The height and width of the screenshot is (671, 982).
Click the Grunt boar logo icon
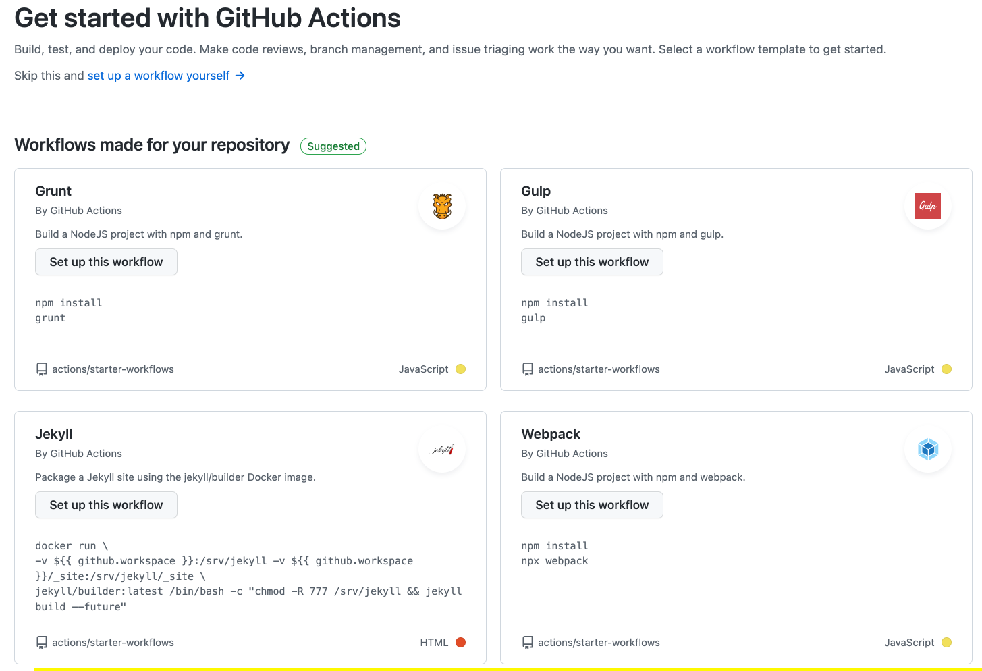coord(442,207)
